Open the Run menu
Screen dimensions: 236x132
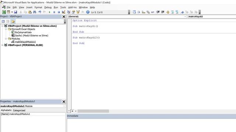[x=56, y=7]
